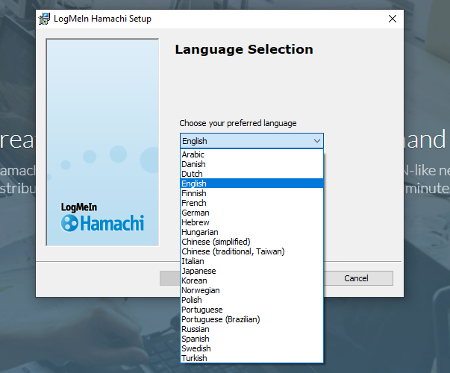
Task: Choose Finnish as the language
Action: click(251, 193)
